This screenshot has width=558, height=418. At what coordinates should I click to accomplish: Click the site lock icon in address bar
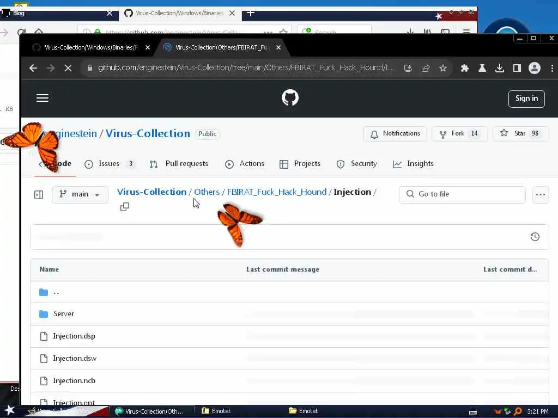pos(90,68)
